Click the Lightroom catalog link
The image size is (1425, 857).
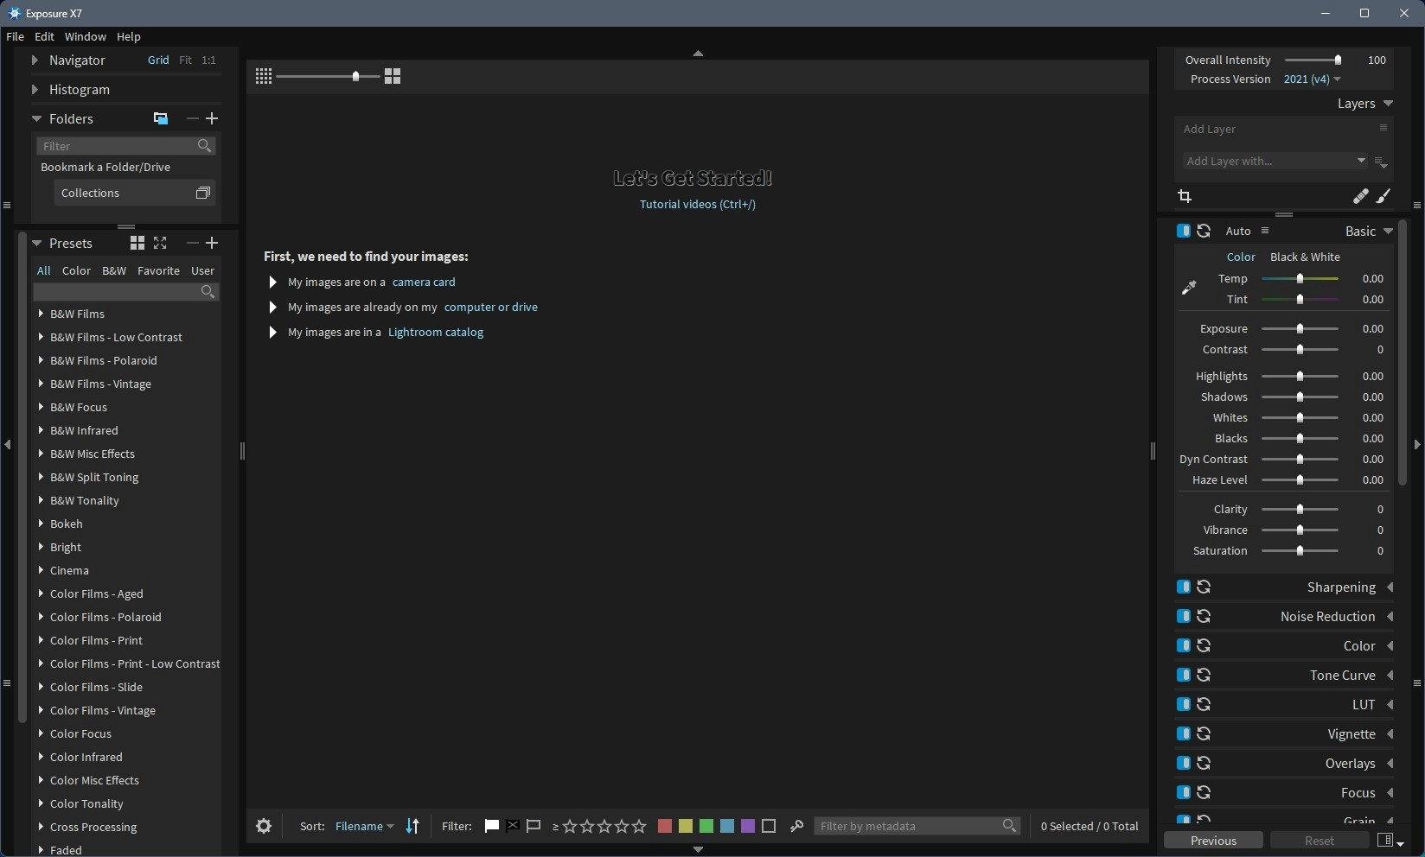tap(436, 332)
